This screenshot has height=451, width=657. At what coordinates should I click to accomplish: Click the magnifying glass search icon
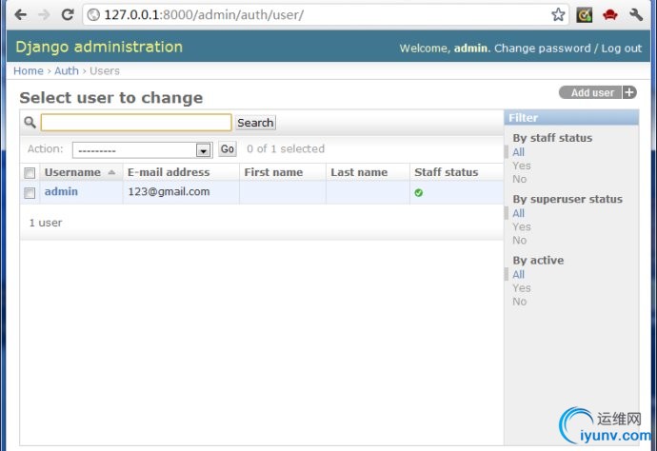click(30, 123)
